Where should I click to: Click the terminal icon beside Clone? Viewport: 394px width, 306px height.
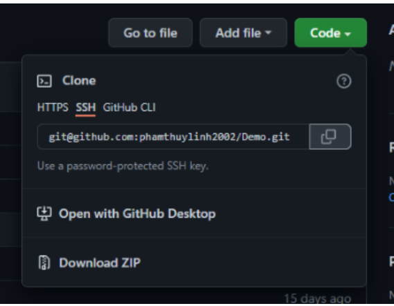click(x=44, y=81)
